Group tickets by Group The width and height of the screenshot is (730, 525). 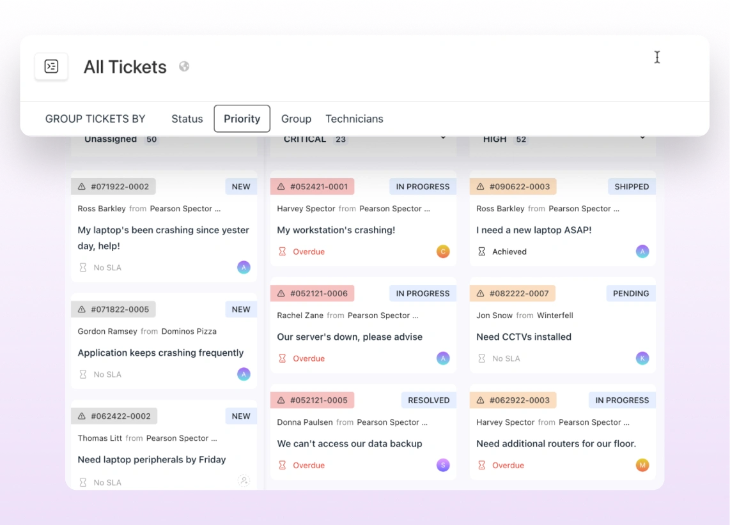(296, 119)
